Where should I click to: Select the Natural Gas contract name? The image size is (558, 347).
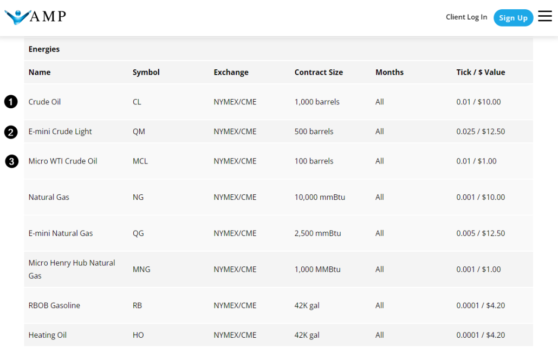pos(49,197)
